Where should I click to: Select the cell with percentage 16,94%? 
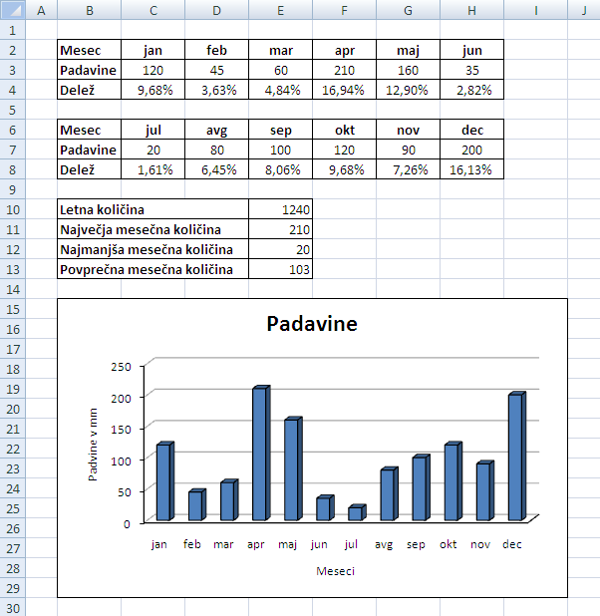pos(344,90)
